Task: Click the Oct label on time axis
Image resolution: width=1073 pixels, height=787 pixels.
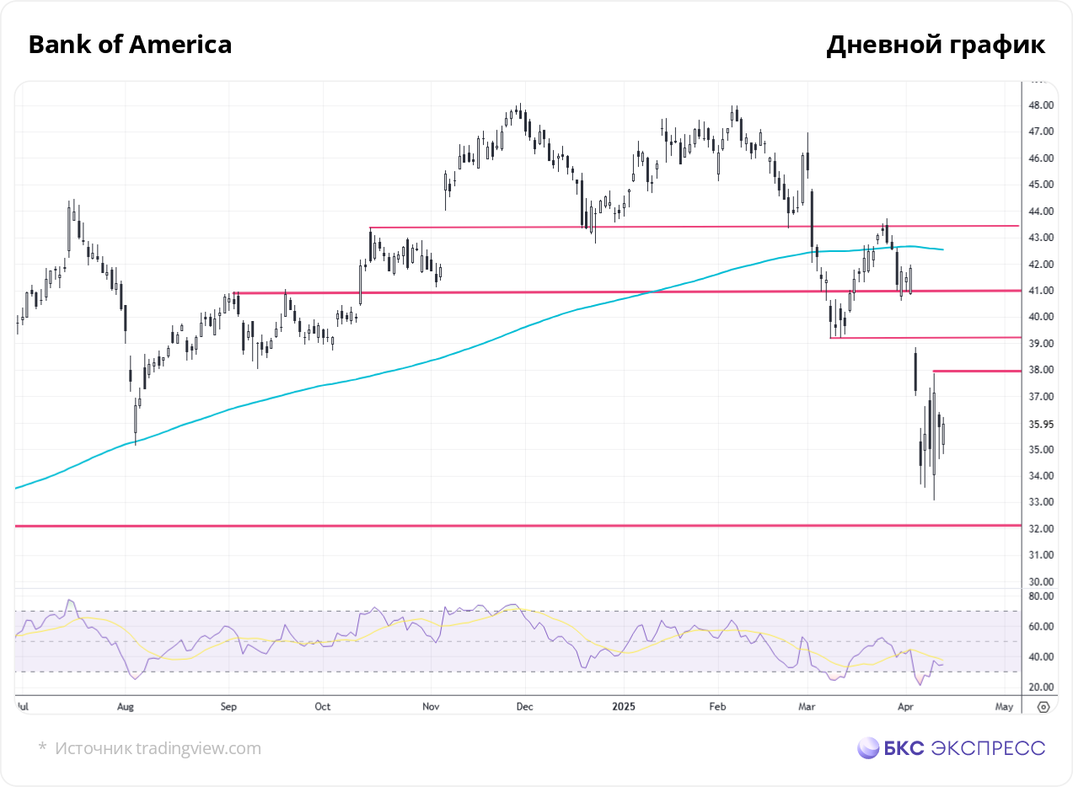Action: [x=321, y=707]
